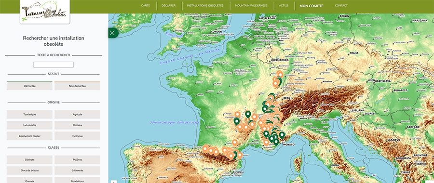Toggle the Non démontée status filter
The height and width of the screenshot is (183, 434).
(77, 86)
